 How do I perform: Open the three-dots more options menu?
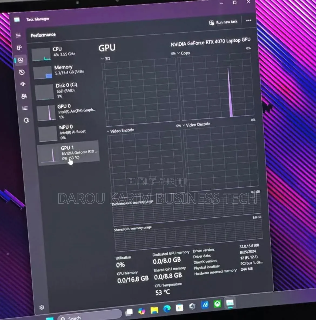tap(249, 21)
